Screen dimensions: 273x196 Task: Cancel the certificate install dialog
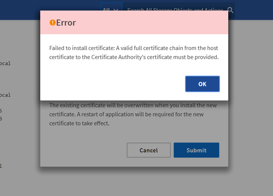[149, 150]
